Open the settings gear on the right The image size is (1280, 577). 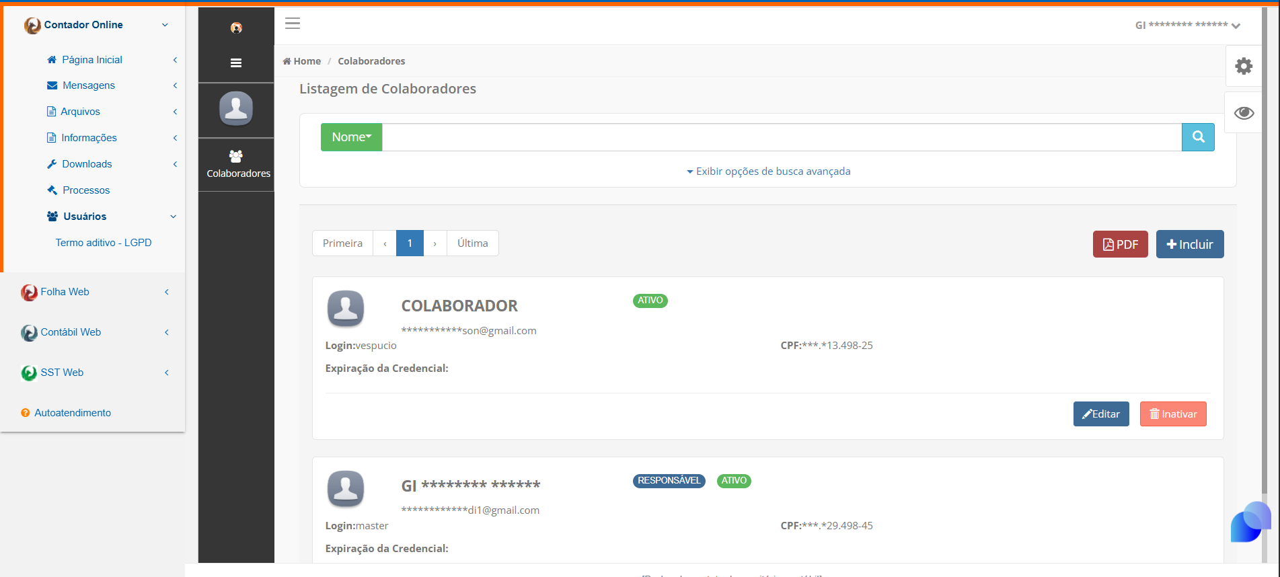[x=1244, y=66]
